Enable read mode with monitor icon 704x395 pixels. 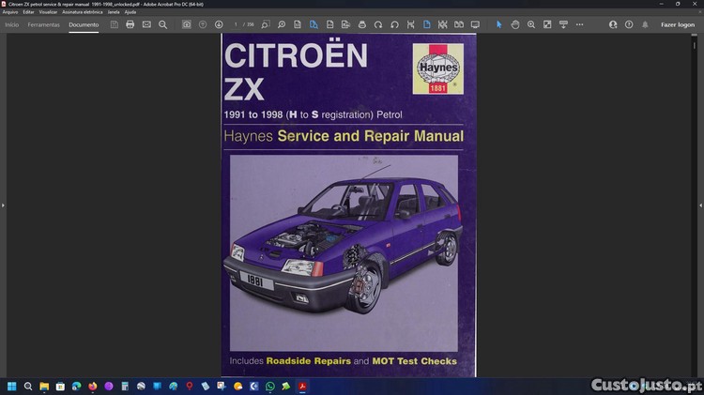click(475, 24)
